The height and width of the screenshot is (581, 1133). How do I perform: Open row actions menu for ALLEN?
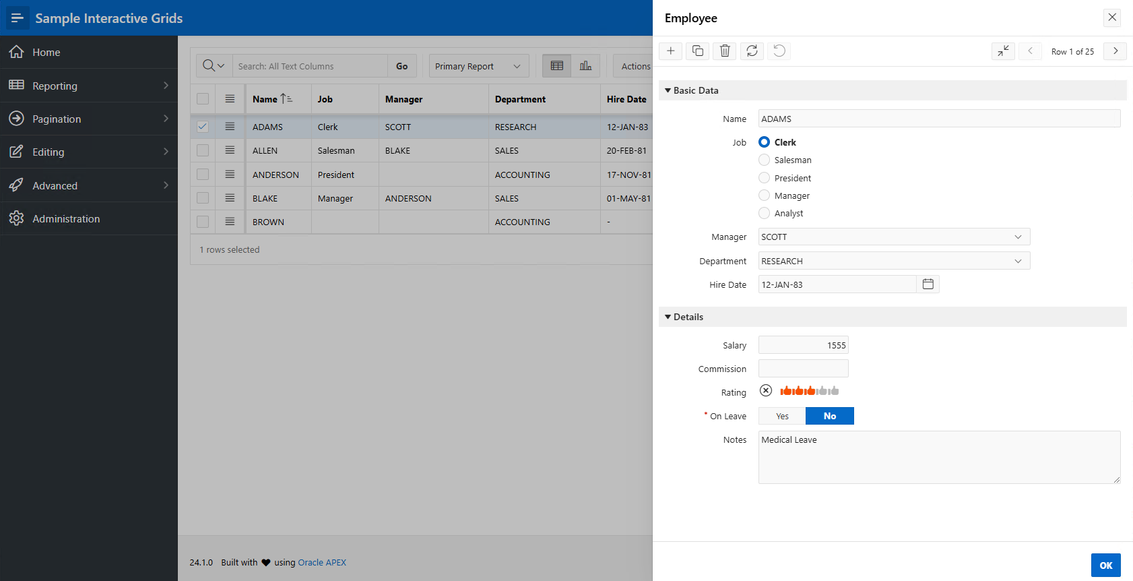230,150
